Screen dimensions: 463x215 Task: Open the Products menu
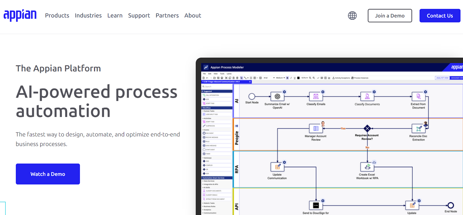[57, 16]
